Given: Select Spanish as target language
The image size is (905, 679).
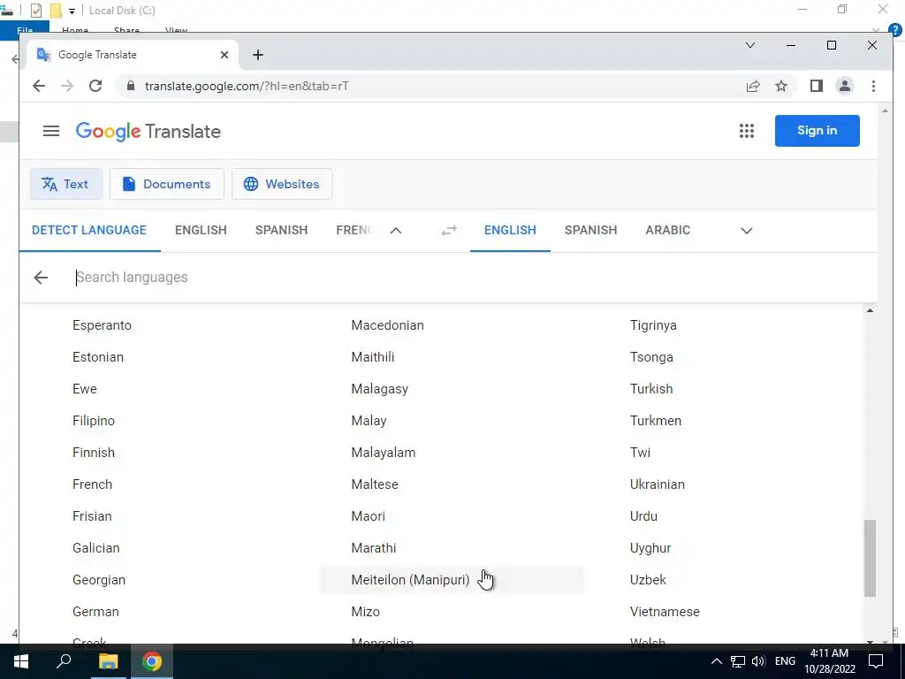Looking at the screenshot, I should pyautogui.click(x=591, y=230).
